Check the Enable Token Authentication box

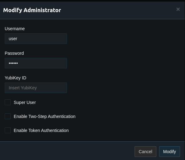pyautogui.click(x=7, y=130)
